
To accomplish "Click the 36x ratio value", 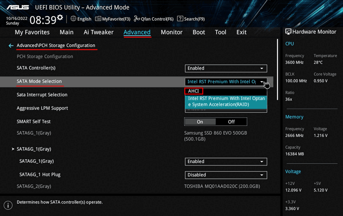I will click(x=289, y=100).
